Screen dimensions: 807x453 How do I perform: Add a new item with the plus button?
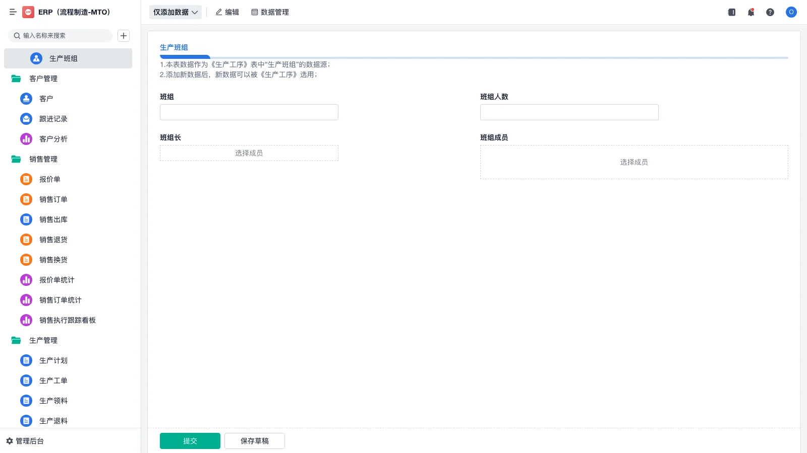(124, 36)
